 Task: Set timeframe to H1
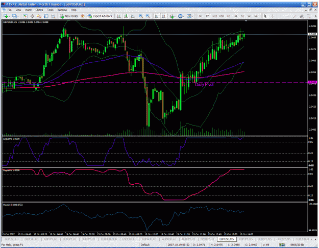point(229,16)
